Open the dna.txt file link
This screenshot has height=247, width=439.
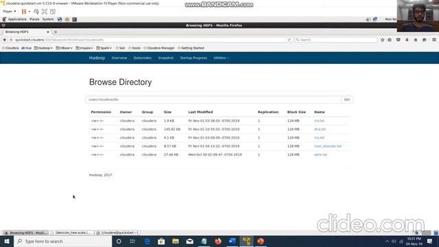[x=320, y=130]
